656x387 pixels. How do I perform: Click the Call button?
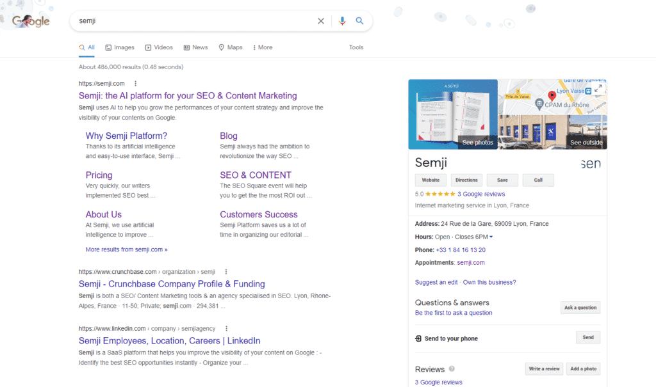pos(538,180)
